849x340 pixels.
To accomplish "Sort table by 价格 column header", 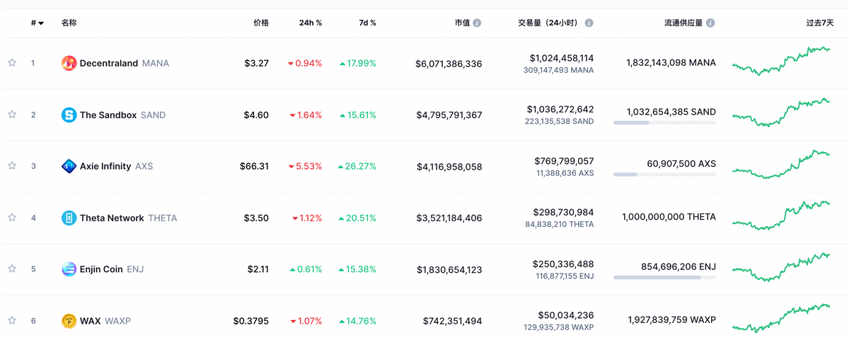I will pos(261,23).
